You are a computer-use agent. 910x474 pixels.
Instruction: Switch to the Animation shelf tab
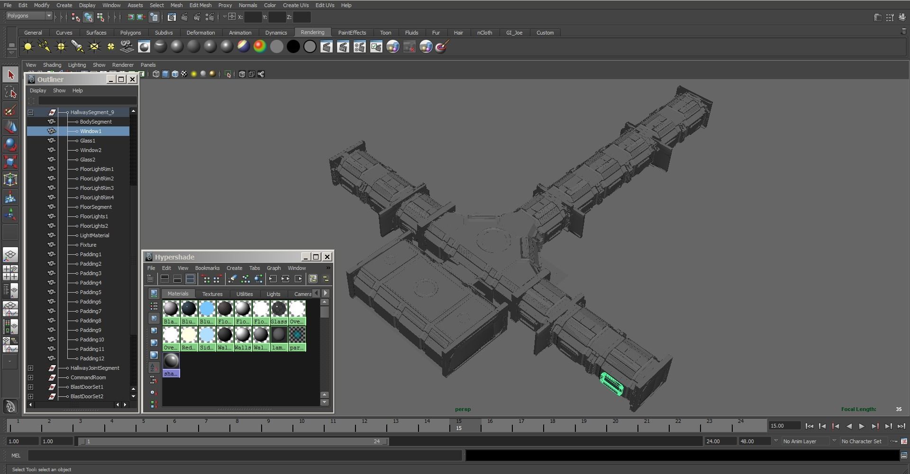240,33
